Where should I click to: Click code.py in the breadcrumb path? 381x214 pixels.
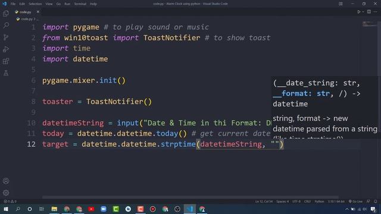click(x=26, y=19)
